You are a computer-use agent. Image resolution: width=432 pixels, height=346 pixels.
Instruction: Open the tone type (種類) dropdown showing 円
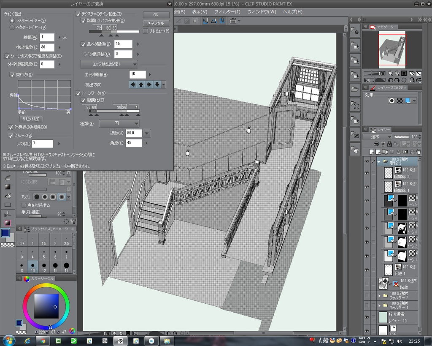click(119, 123)
